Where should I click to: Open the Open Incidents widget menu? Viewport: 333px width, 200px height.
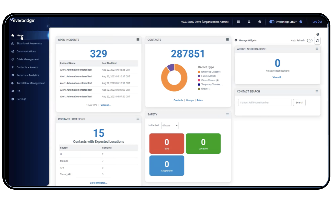[x=138, y=39]
